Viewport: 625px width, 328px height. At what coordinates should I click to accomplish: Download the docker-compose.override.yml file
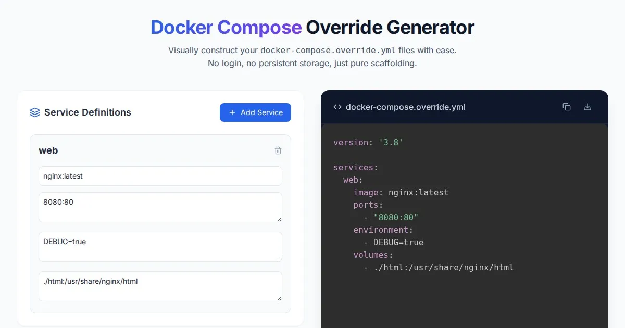(587, 107)
